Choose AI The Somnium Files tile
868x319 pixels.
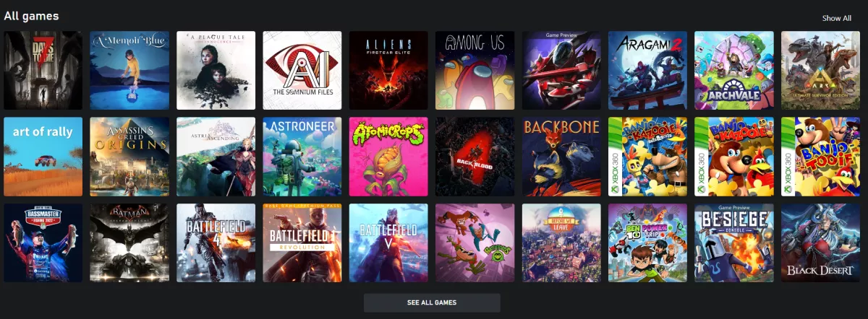point(302,70)
